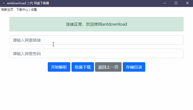Viewport: 193px width, 110px height.
Task: Open 存储目录 storage directory
Action: point(134,67)
